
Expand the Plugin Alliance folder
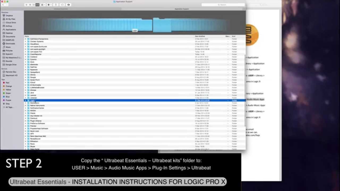tap(25, 121)
